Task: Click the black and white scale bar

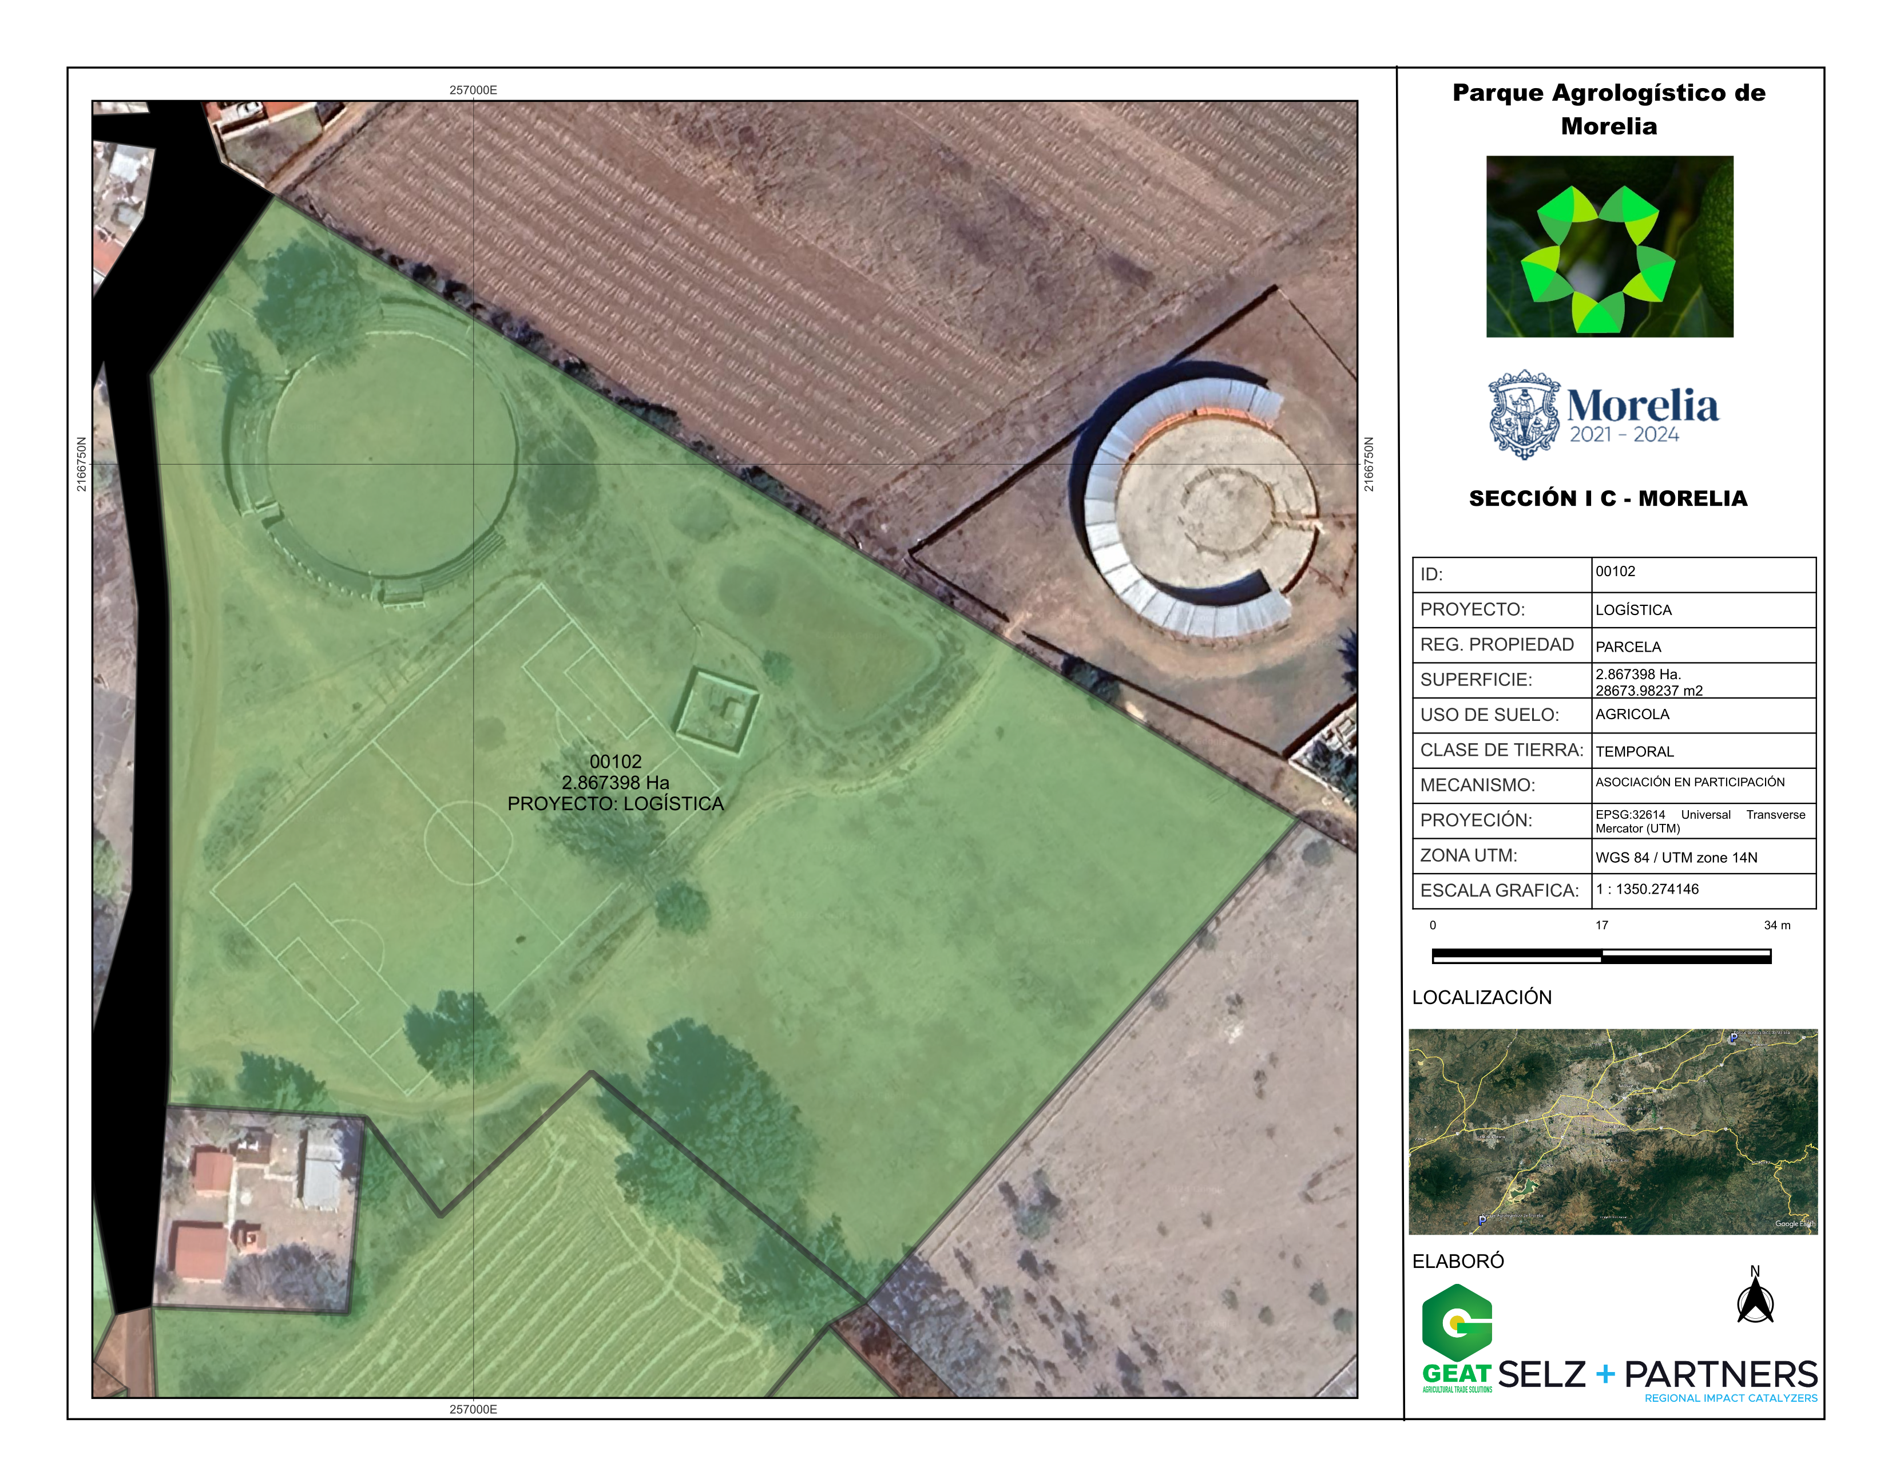Action: point(1601,956)
